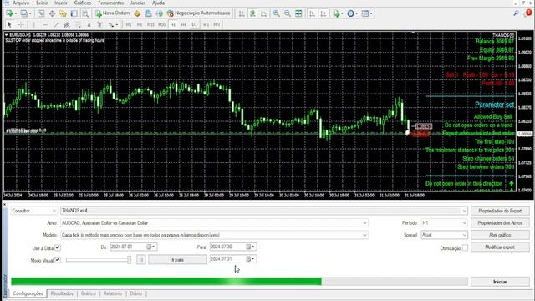Select the trendline drawing tool
The width and height of the screenshot is (535, 301).
pyautogui.click(x=56, y=24)
